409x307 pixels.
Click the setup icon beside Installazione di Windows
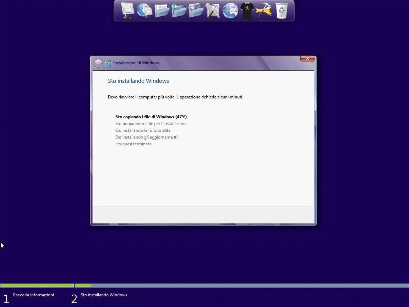(108, 63)
